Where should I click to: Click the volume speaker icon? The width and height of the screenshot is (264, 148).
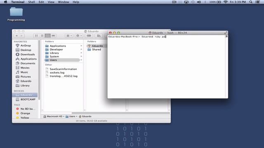199,2
